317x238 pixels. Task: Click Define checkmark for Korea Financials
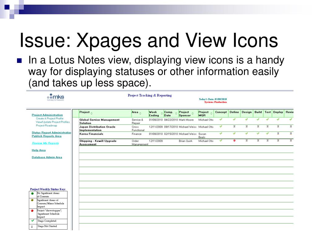coord(234,134)
